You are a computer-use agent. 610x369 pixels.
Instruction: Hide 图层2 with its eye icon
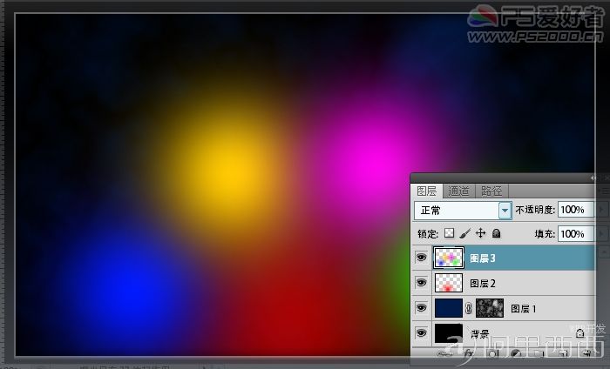point(421,283)
